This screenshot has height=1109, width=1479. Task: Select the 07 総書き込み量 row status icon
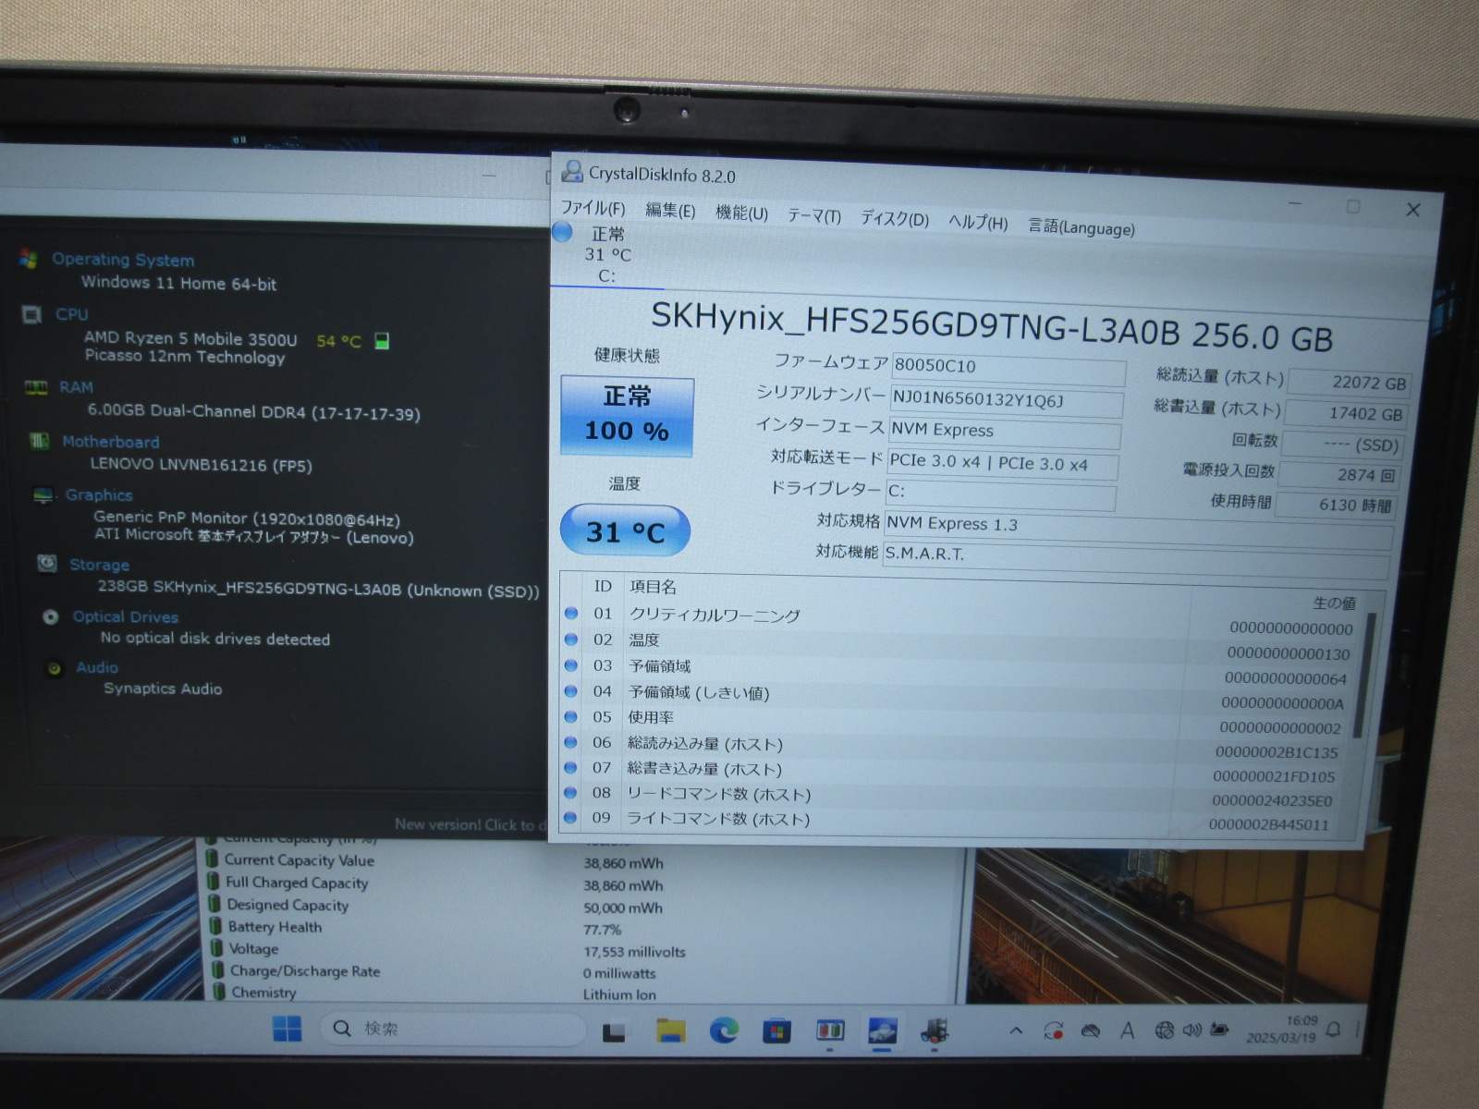570,767
